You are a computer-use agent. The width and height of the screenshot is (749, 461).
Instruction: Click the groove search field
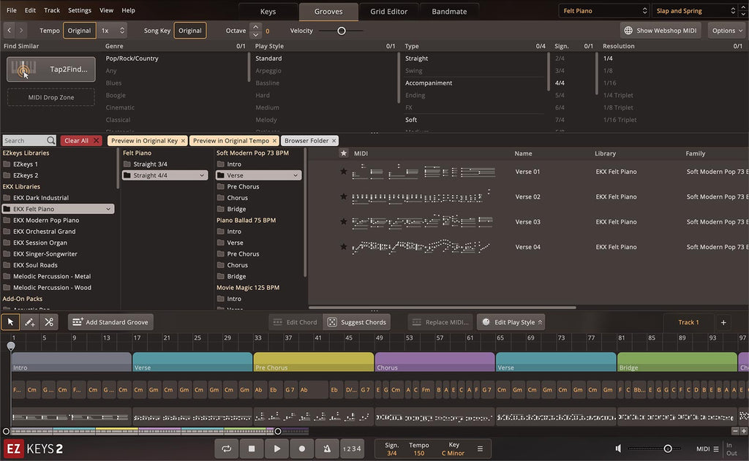25,140
